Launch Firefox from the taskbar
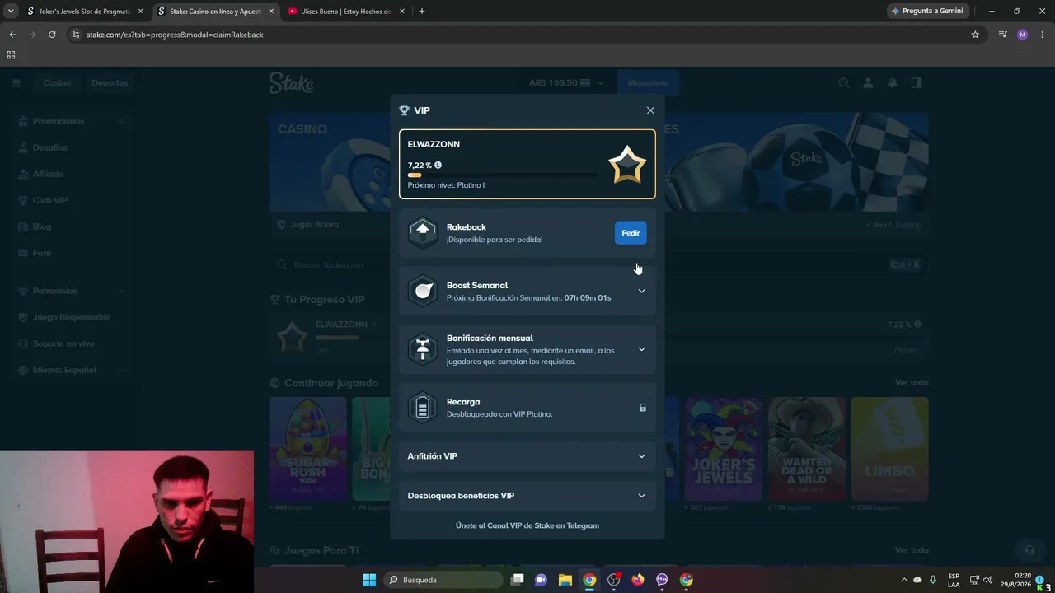The width and height of the screenshot is (1055, 593). [638, 580]
